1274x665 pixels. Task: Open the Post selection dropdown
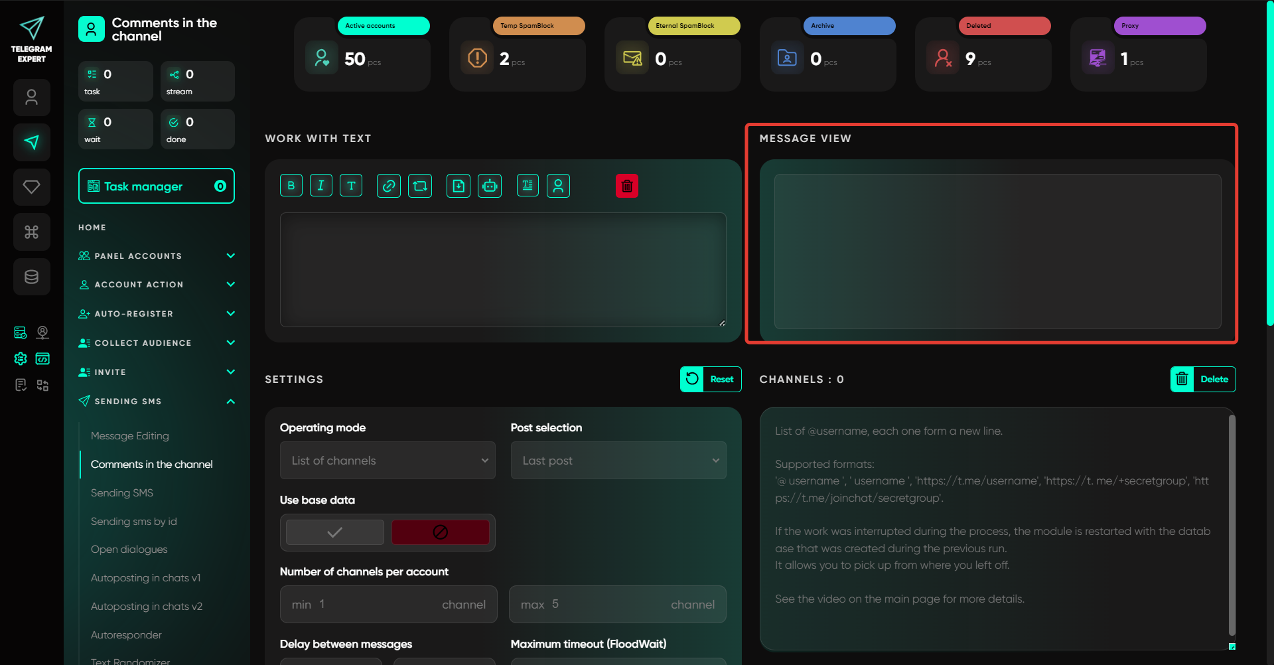(618, 461)
